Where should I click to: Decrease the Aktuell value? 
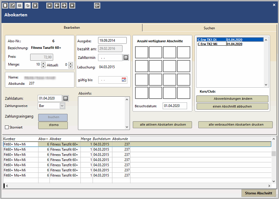[71, 67]
